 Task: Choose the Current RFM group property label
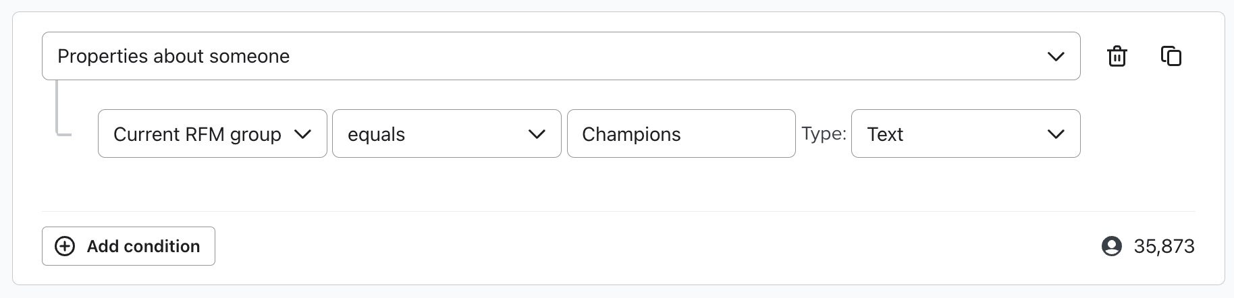(x=197, y=134)
